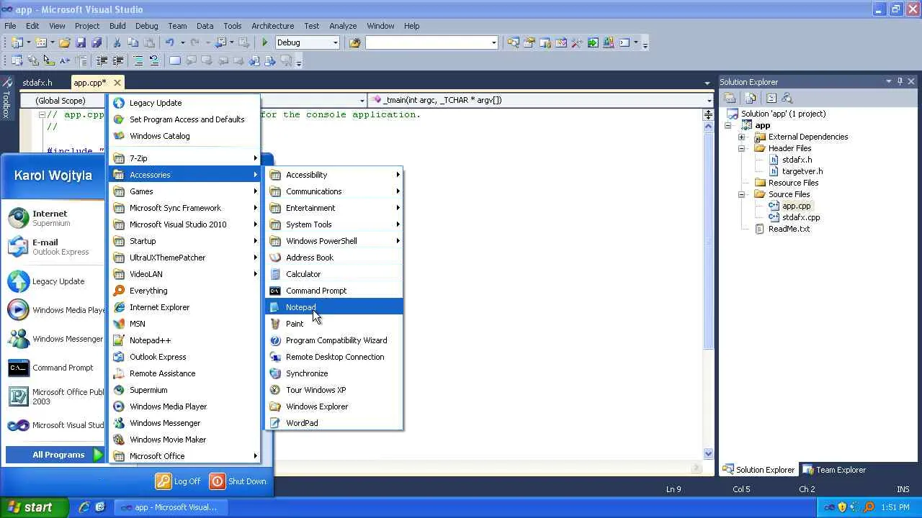This screenshot has height=518, width=922.
Task: Click the security shield tray icon
Action: pos(843,507)
